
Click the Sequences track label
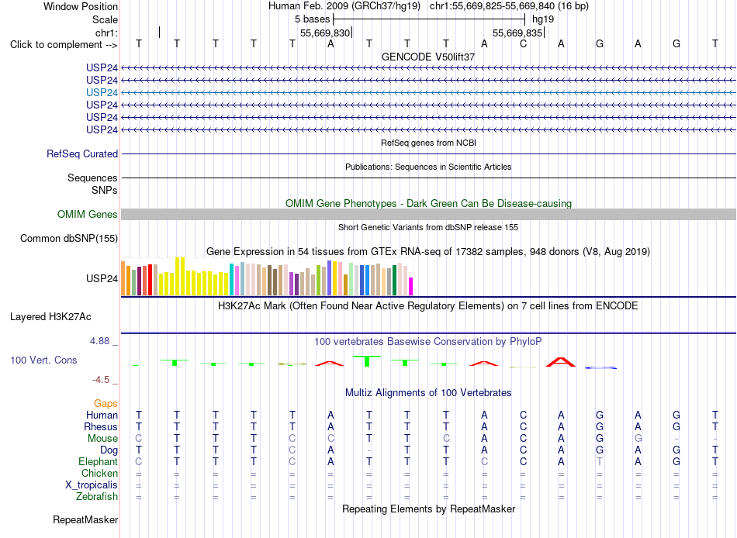[92, 178]
